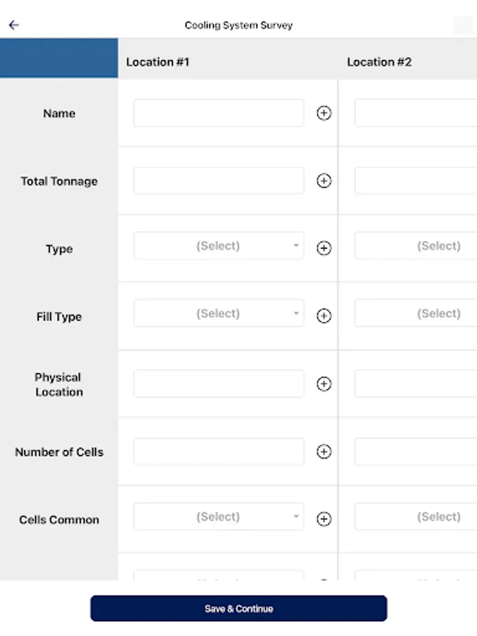Click Total Tonnage input for Location #1

(218, 181)
